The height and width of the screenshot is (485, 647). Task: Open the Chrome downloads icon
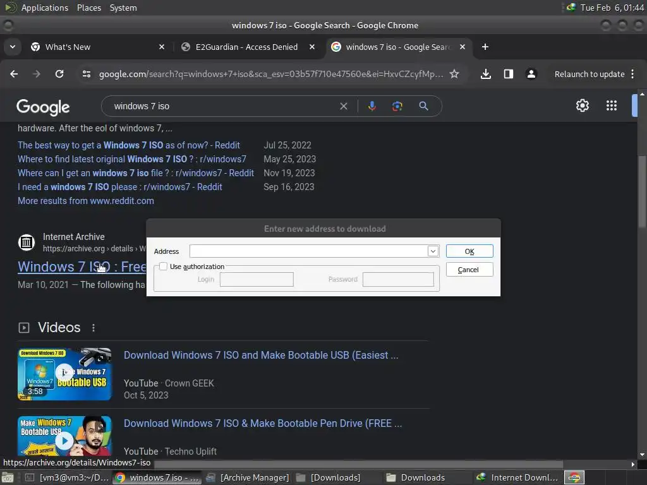coord(486,74)
